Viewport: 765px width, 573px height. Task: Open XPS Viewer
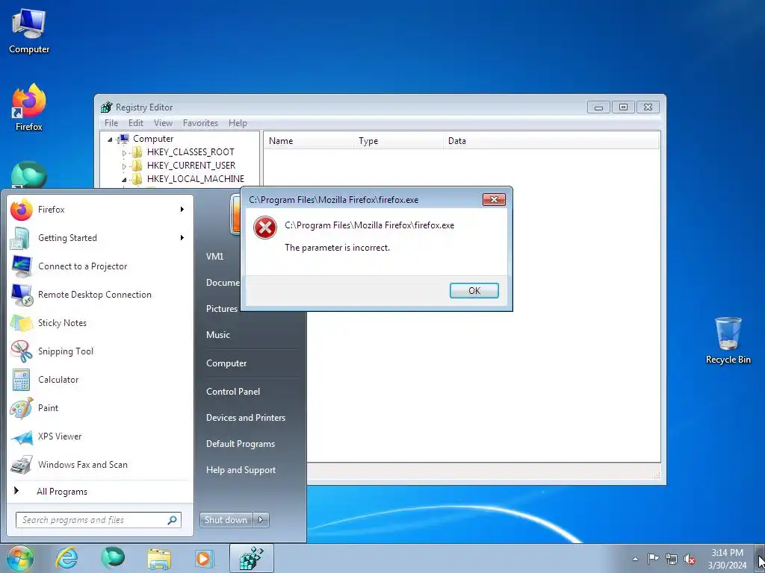pyautogui.click(x=100, y=436)
